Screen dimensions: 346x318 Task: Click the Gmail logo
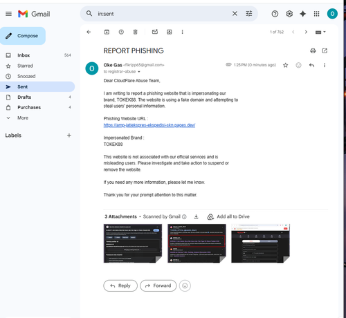[34, 14]
